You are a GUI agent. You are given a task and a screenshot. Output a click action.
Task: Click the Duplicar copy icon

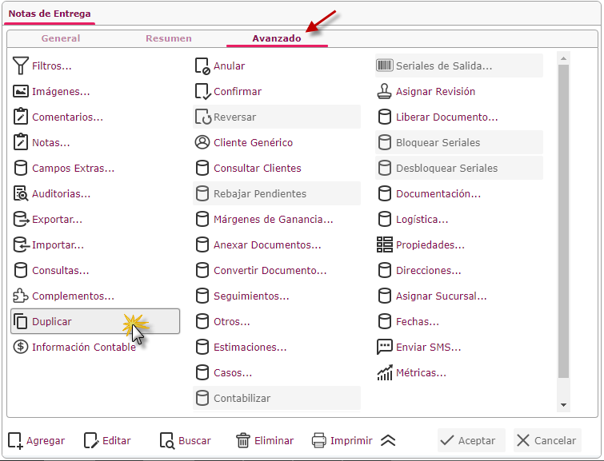click(21, 321)
